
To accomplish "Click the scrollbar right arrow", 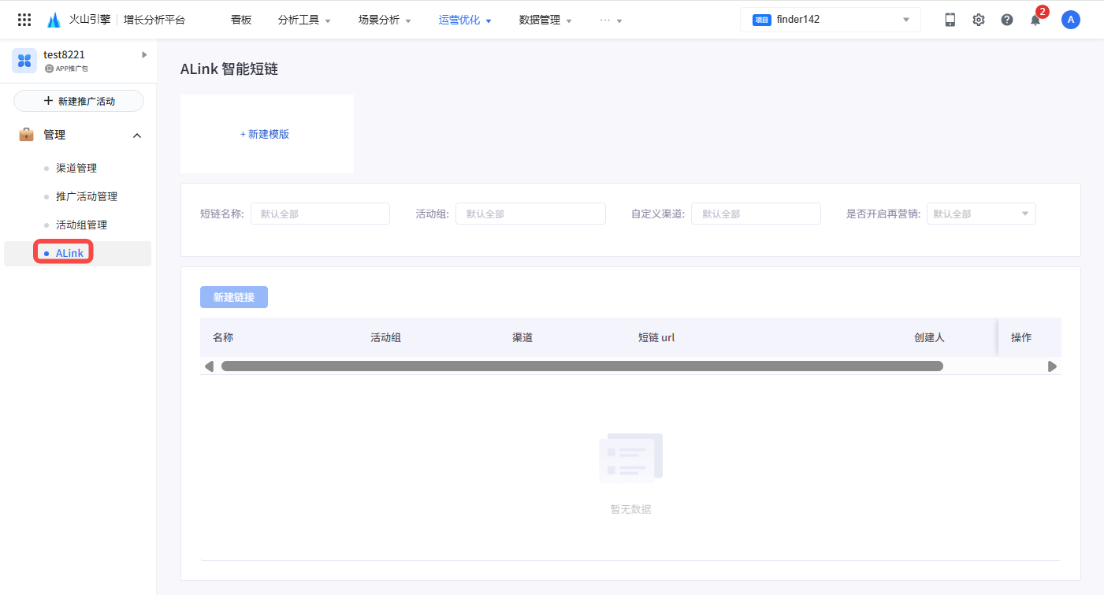I will [x=1051, y=366].
